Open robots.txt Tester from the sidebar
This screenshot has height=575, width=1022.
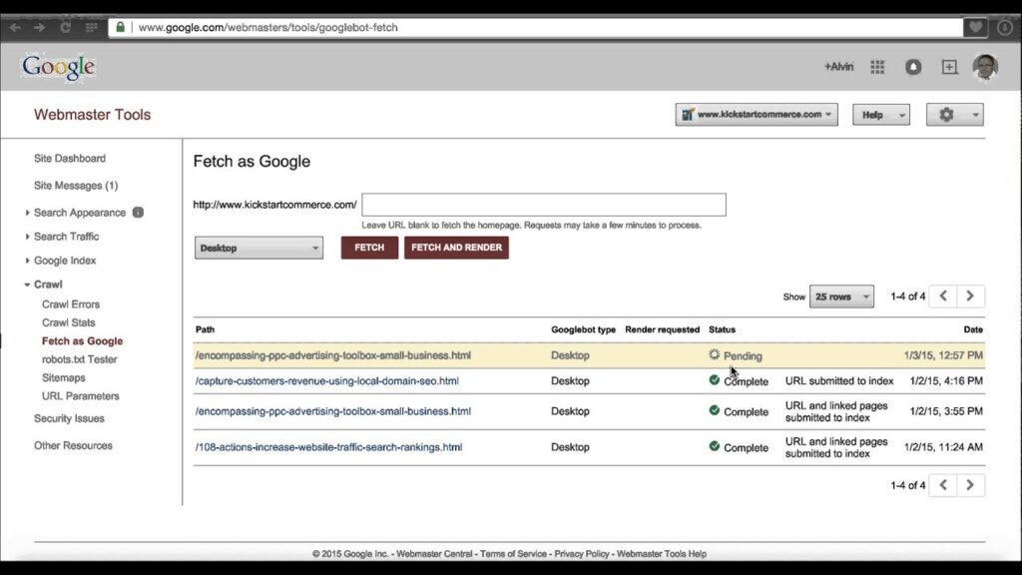pyautogui.click(x=79, y=359)
